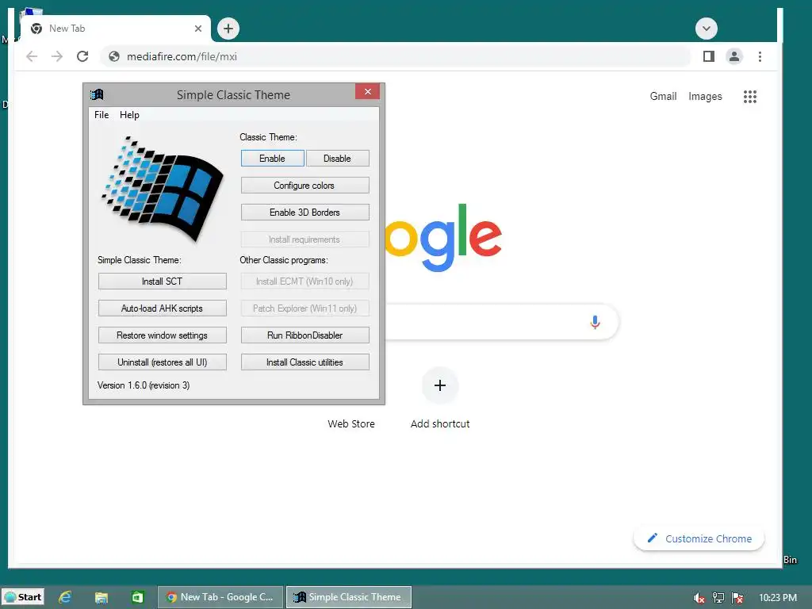Viewport: 812px width, 609px height.
Task: Click the Windows flag logo image
Action: (x=162, y=188)
